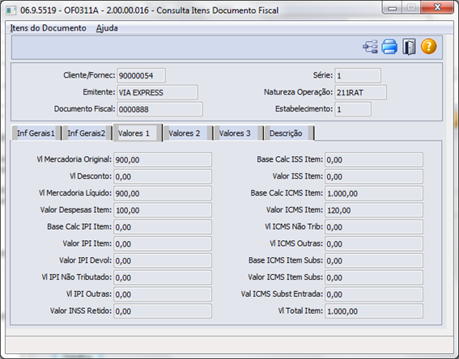Open the hierarchy tree icon in toolbar

[370, 47]
